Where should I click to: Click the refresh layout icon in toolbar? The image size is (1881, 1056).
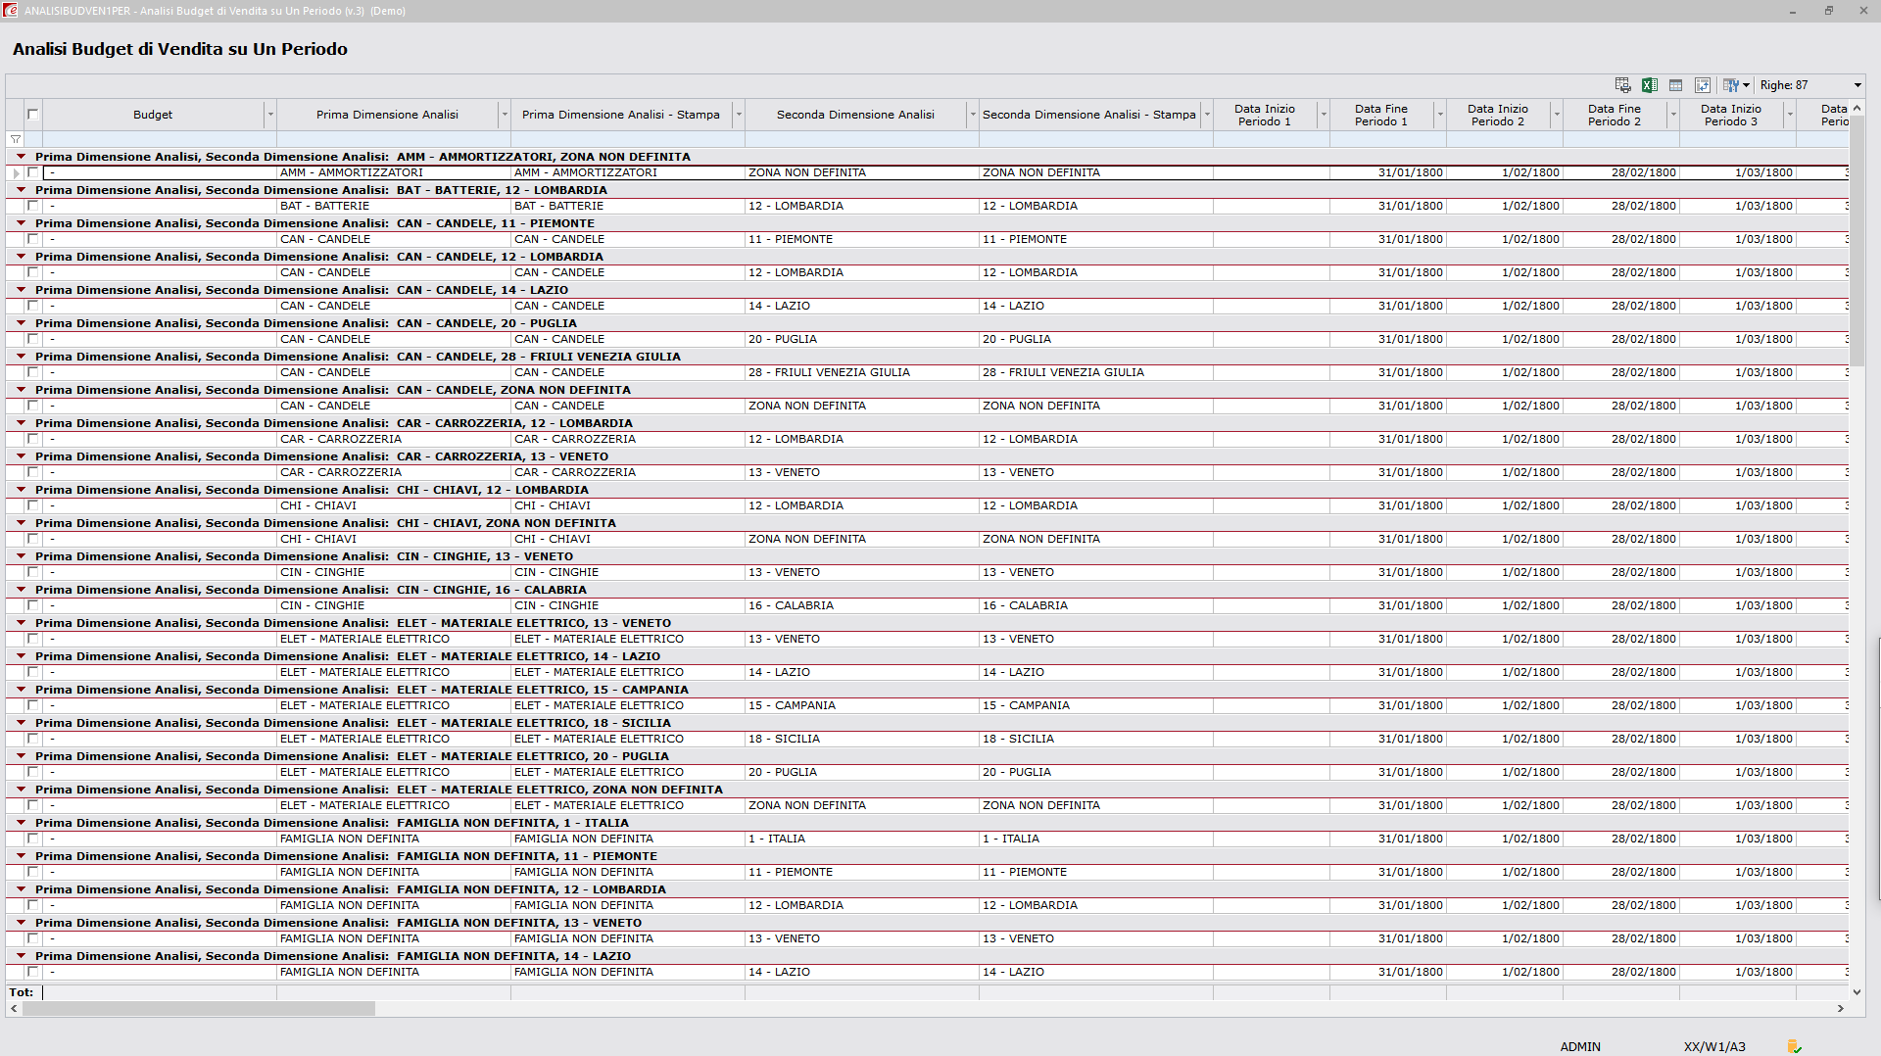tap(1703, 85)
